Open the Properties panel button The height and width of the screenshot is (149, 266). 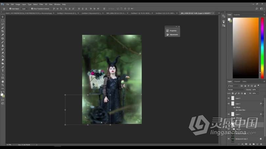click(x=172, y=30)
